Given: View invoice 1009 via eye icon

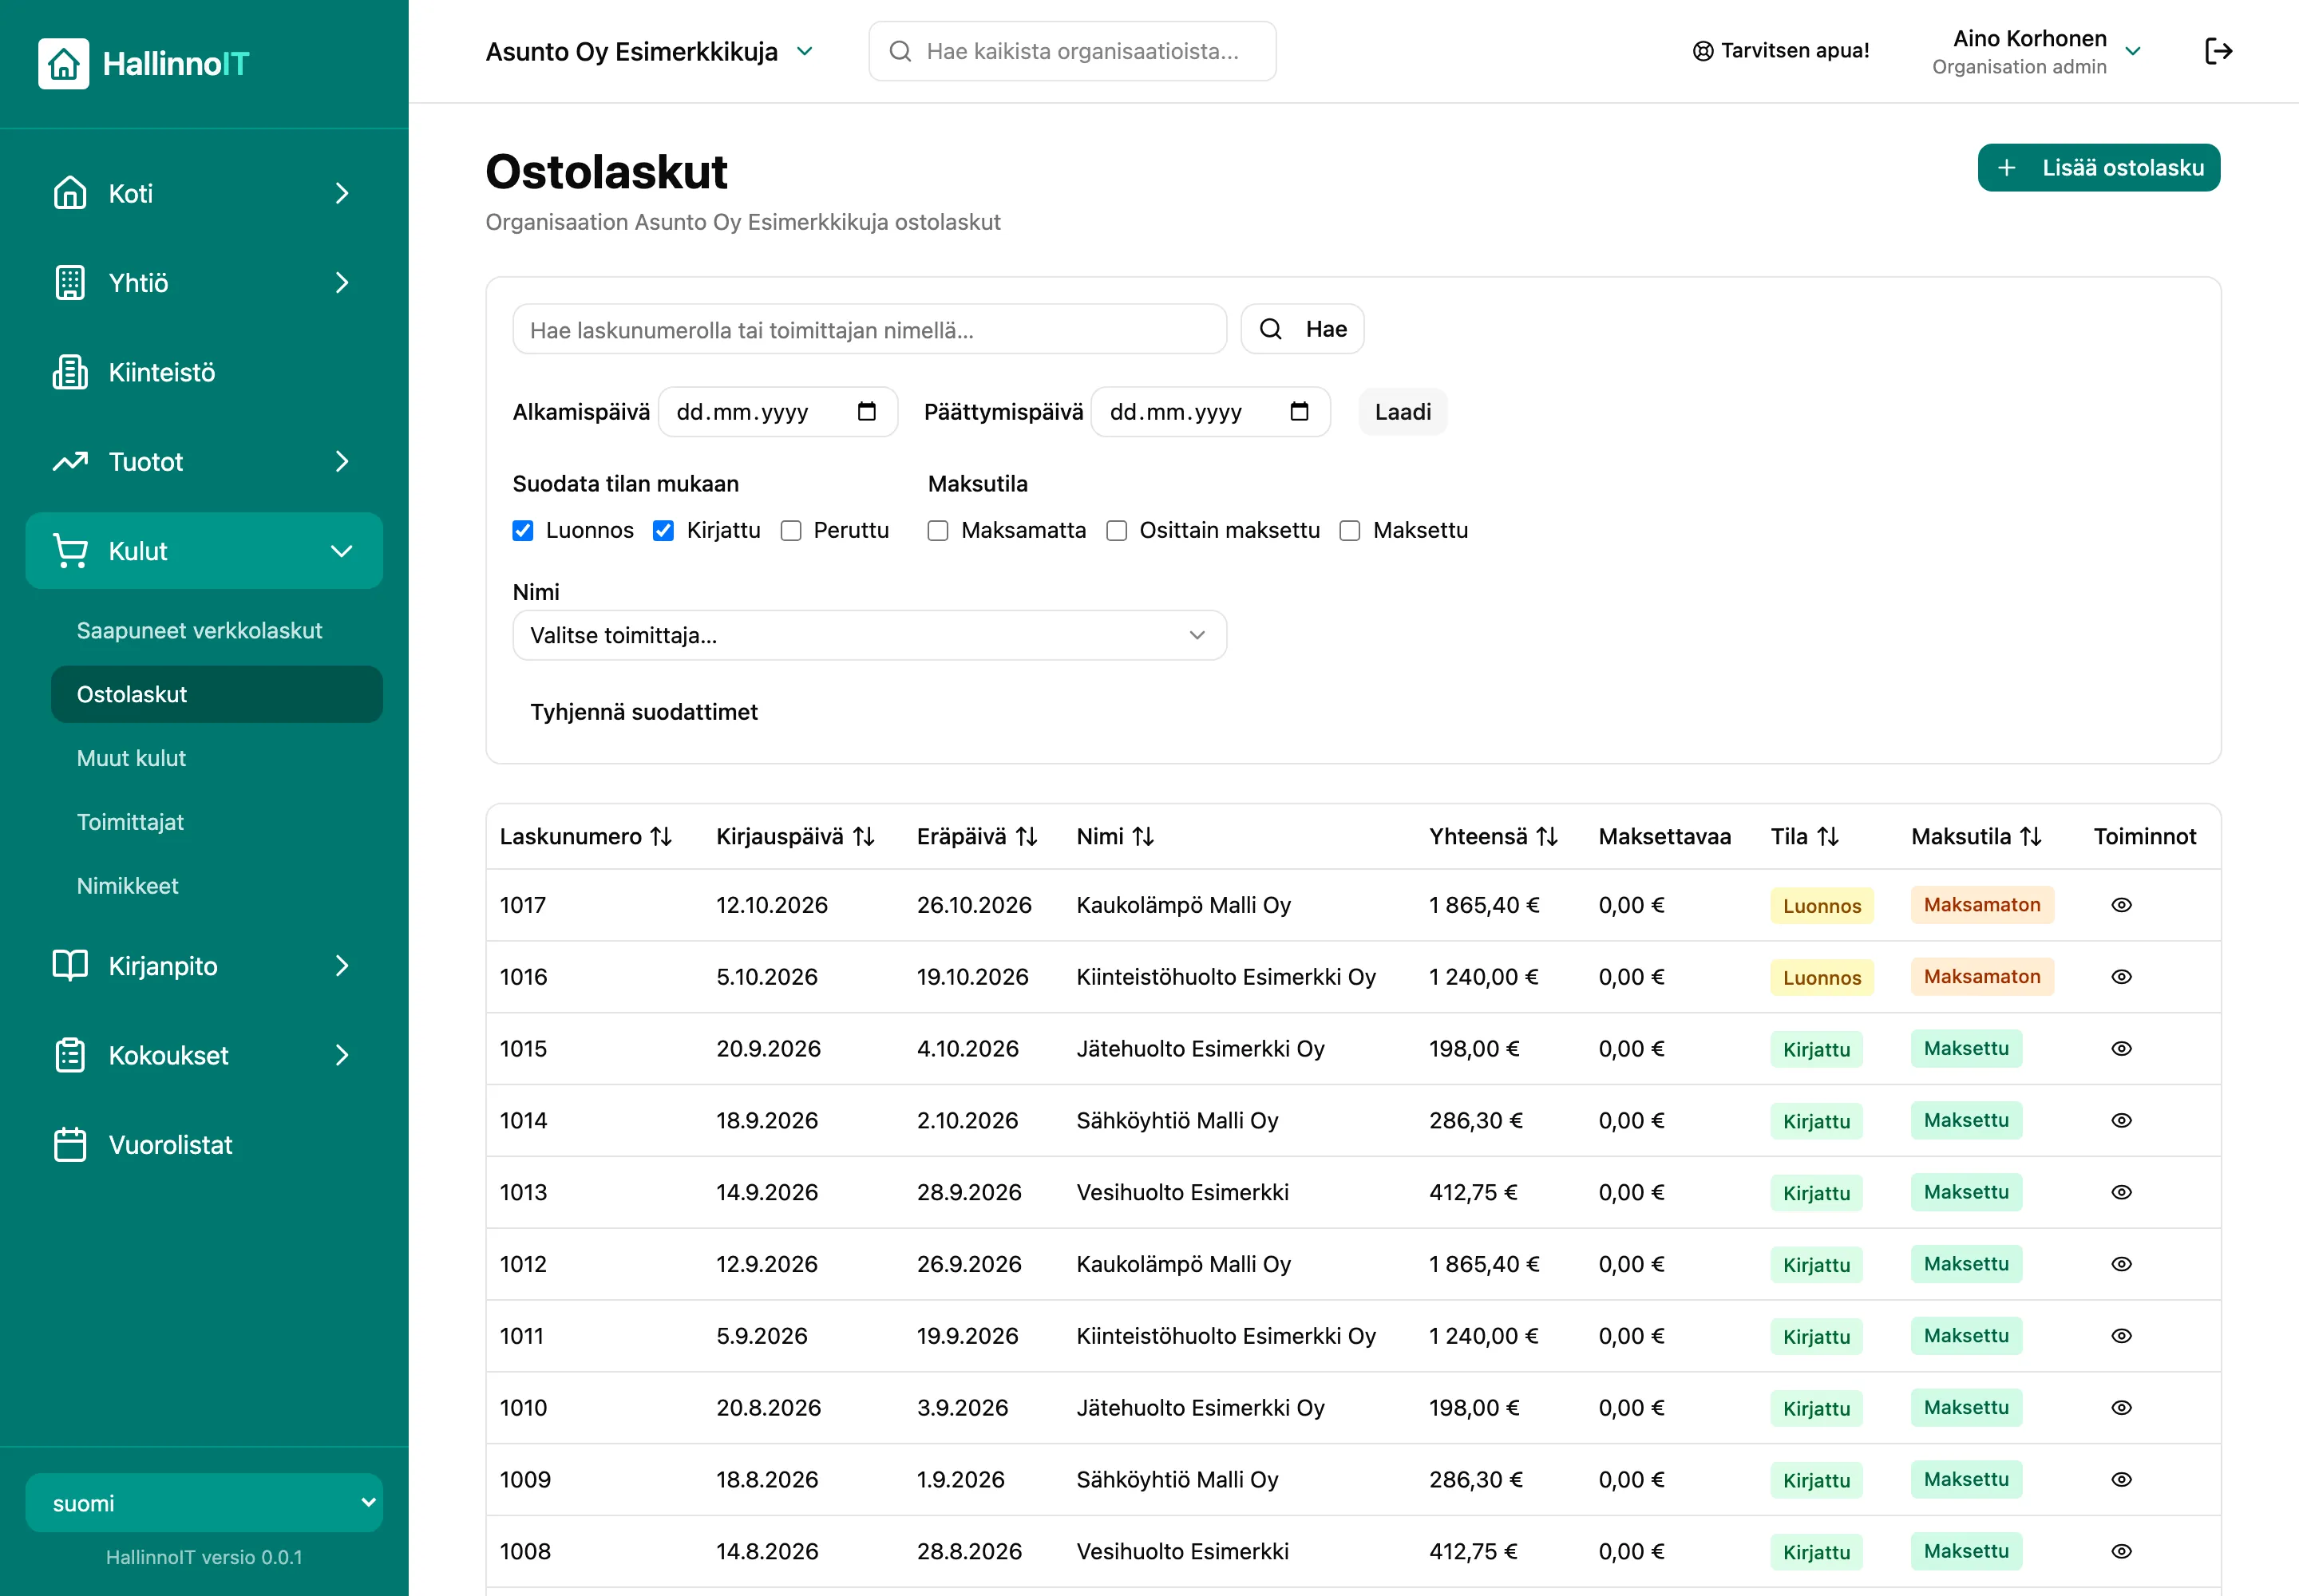Looking at the screenshot, I should coord(2121,1480).
